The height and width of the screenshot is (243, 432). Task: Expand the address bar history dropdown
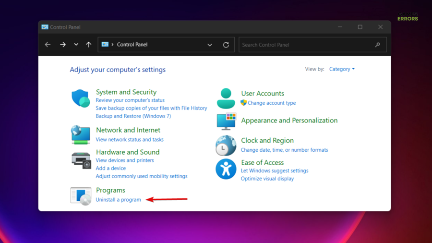[210, 45]
